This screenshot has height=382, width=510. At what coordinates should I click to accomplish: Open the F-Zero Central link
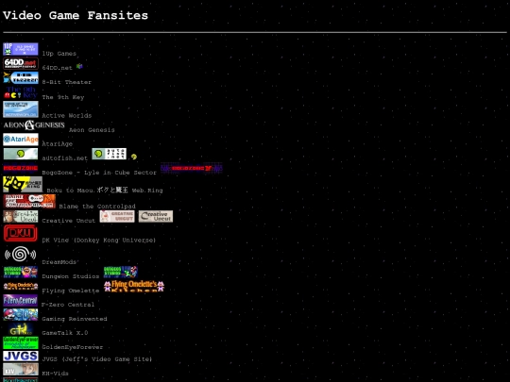pos(68,305)
